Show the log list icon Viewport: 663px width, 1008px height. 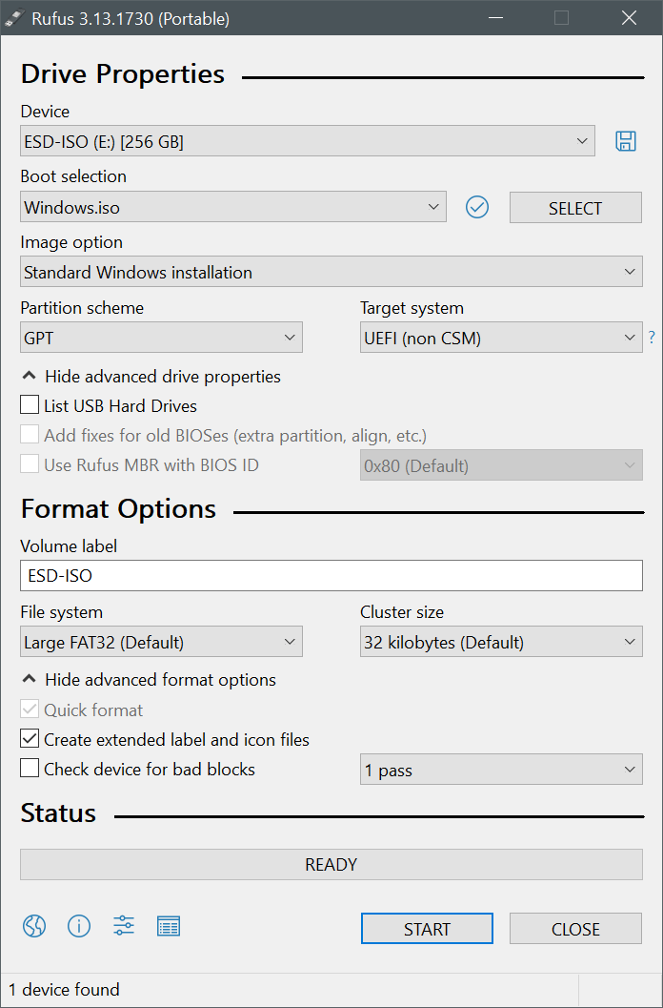tap(169, 926)
